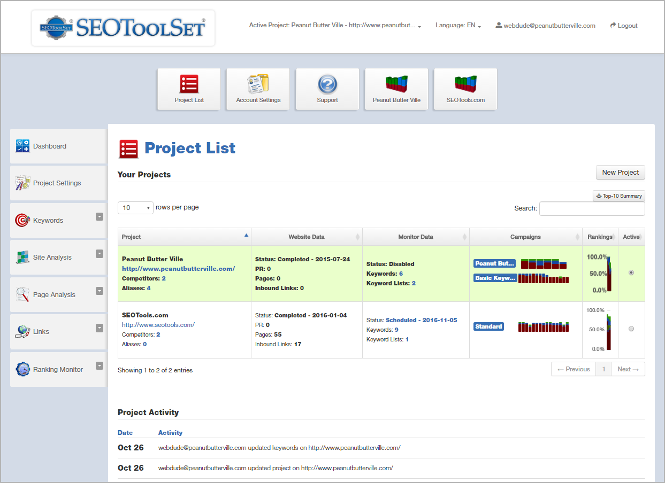Expand the Page Analysis submenu arrow

point(100,291)
